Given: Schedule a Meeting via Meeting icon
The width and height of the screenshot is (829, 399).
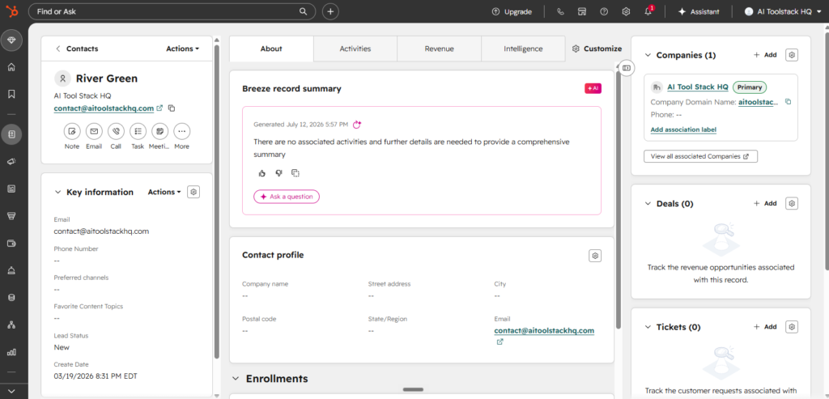Looking at the screenshot, I should (159, 131).
